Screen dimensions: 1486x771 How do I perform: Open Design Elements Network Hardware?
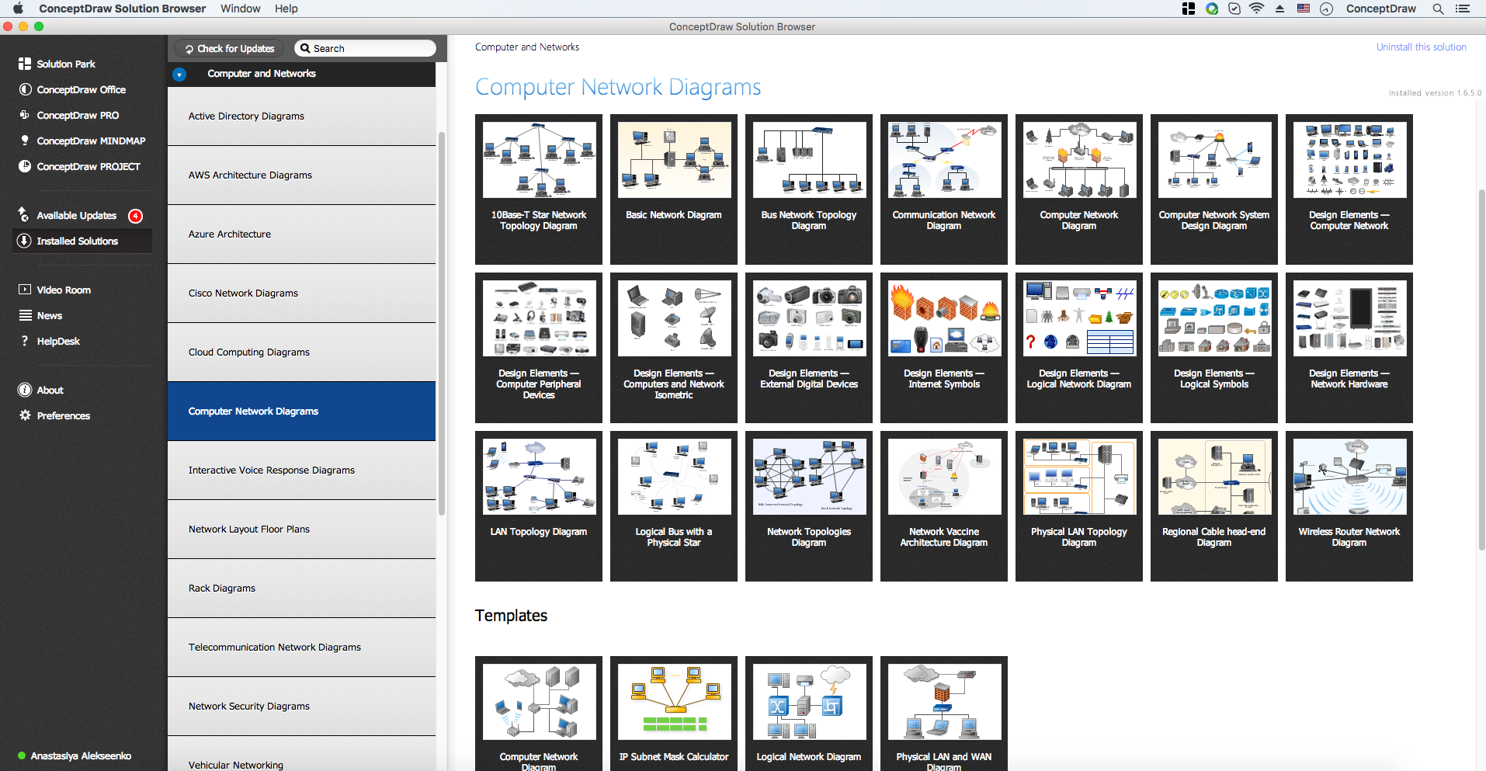(1349, 348)
